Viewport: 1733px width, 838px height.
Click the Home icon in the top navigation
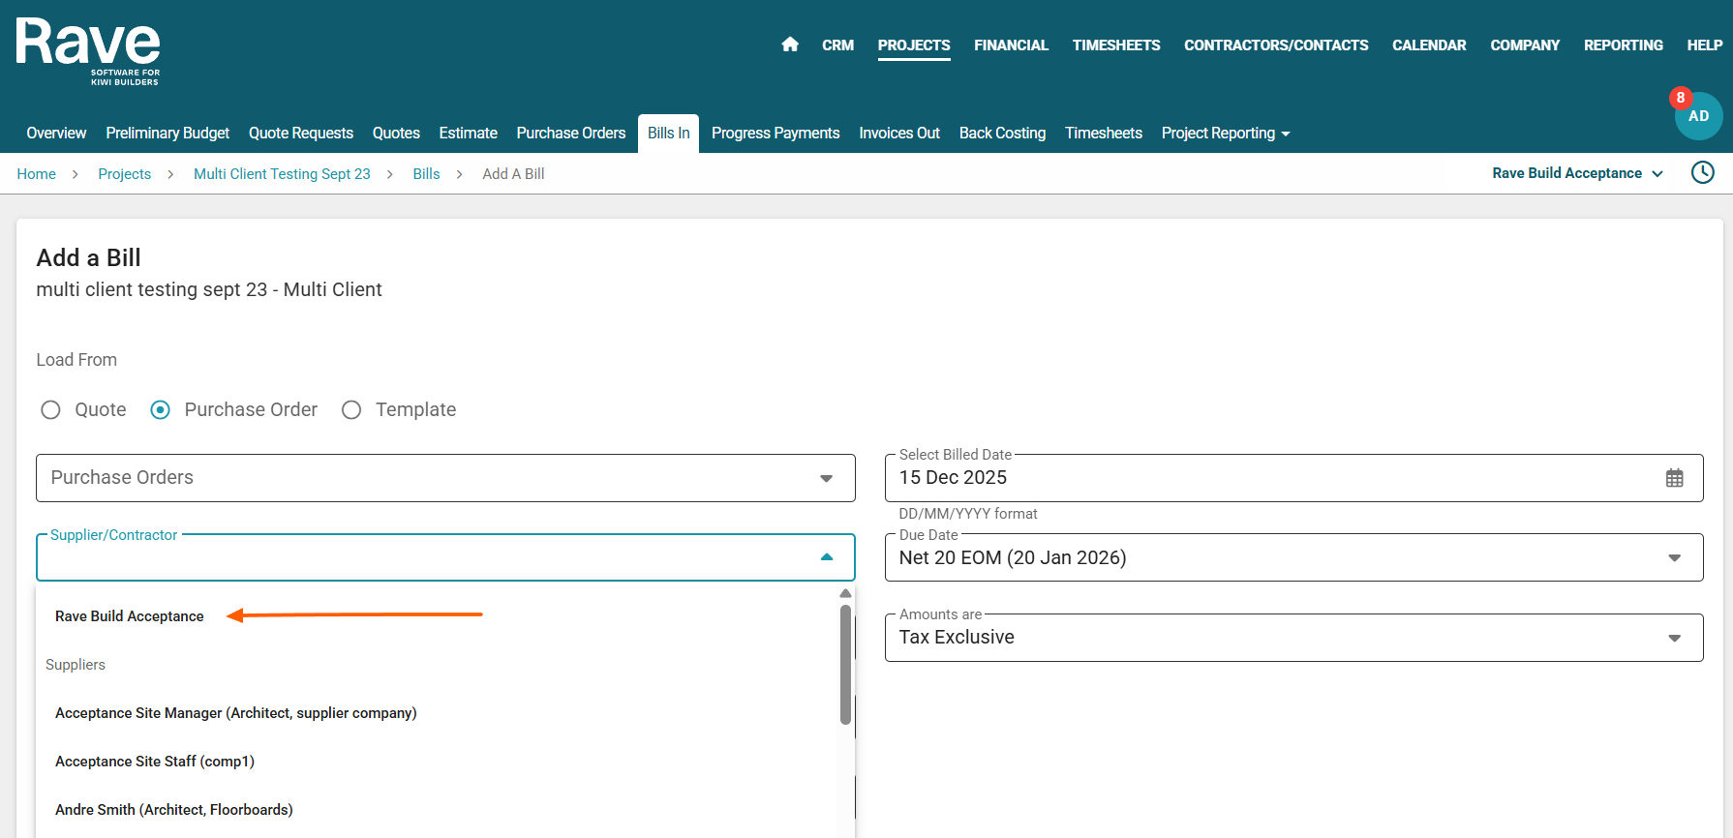point(790,45)
